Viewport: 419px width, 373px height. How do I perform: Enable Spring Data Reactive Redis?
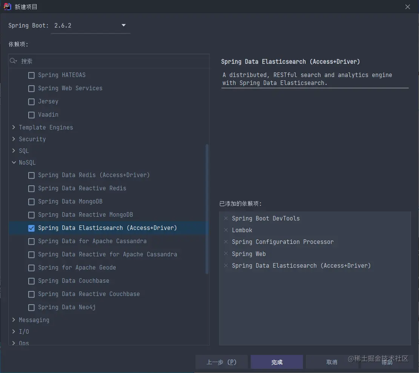pos(31,188)
